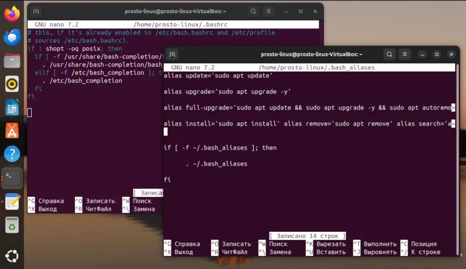Click 'Записать' shortcut in bash_aliases nano
This screenshot has width=466, height=269.
click(231, 244)
